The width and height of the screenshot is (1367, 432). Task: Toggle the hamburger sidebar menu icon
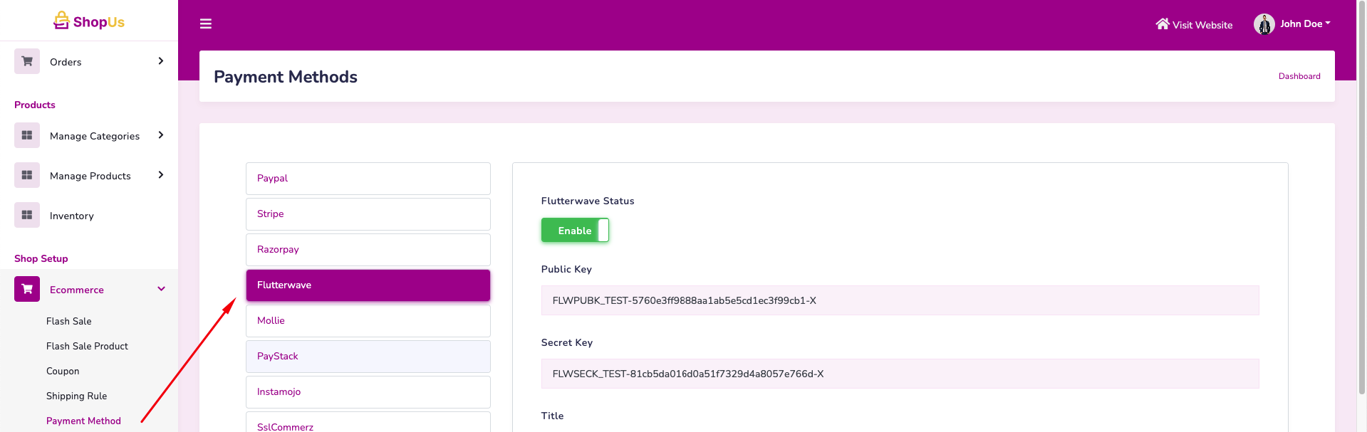tap(206, 24)
